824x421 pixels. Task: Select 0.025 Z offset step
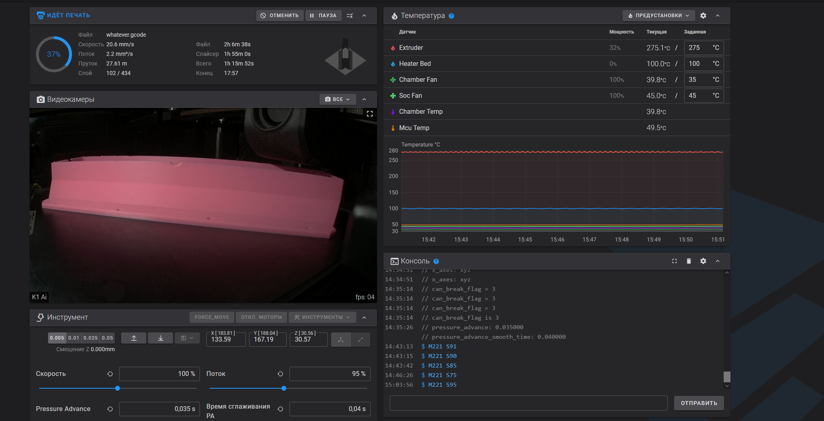[90, 338]
